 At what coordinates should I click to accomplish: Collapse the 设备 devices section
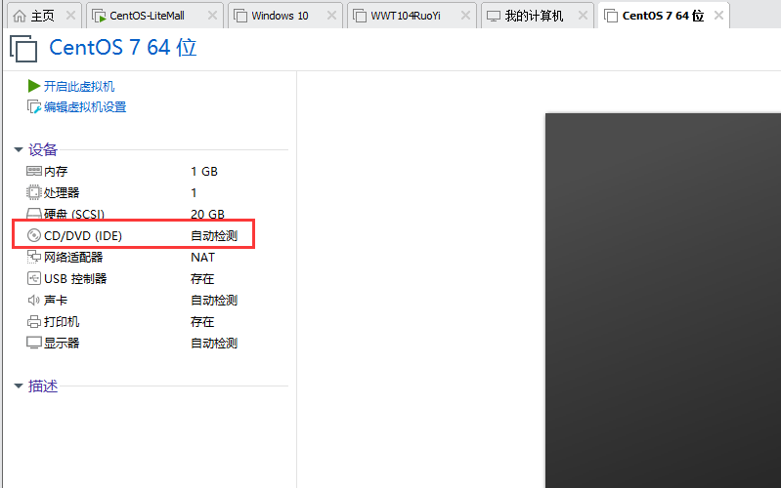point(18,150)
